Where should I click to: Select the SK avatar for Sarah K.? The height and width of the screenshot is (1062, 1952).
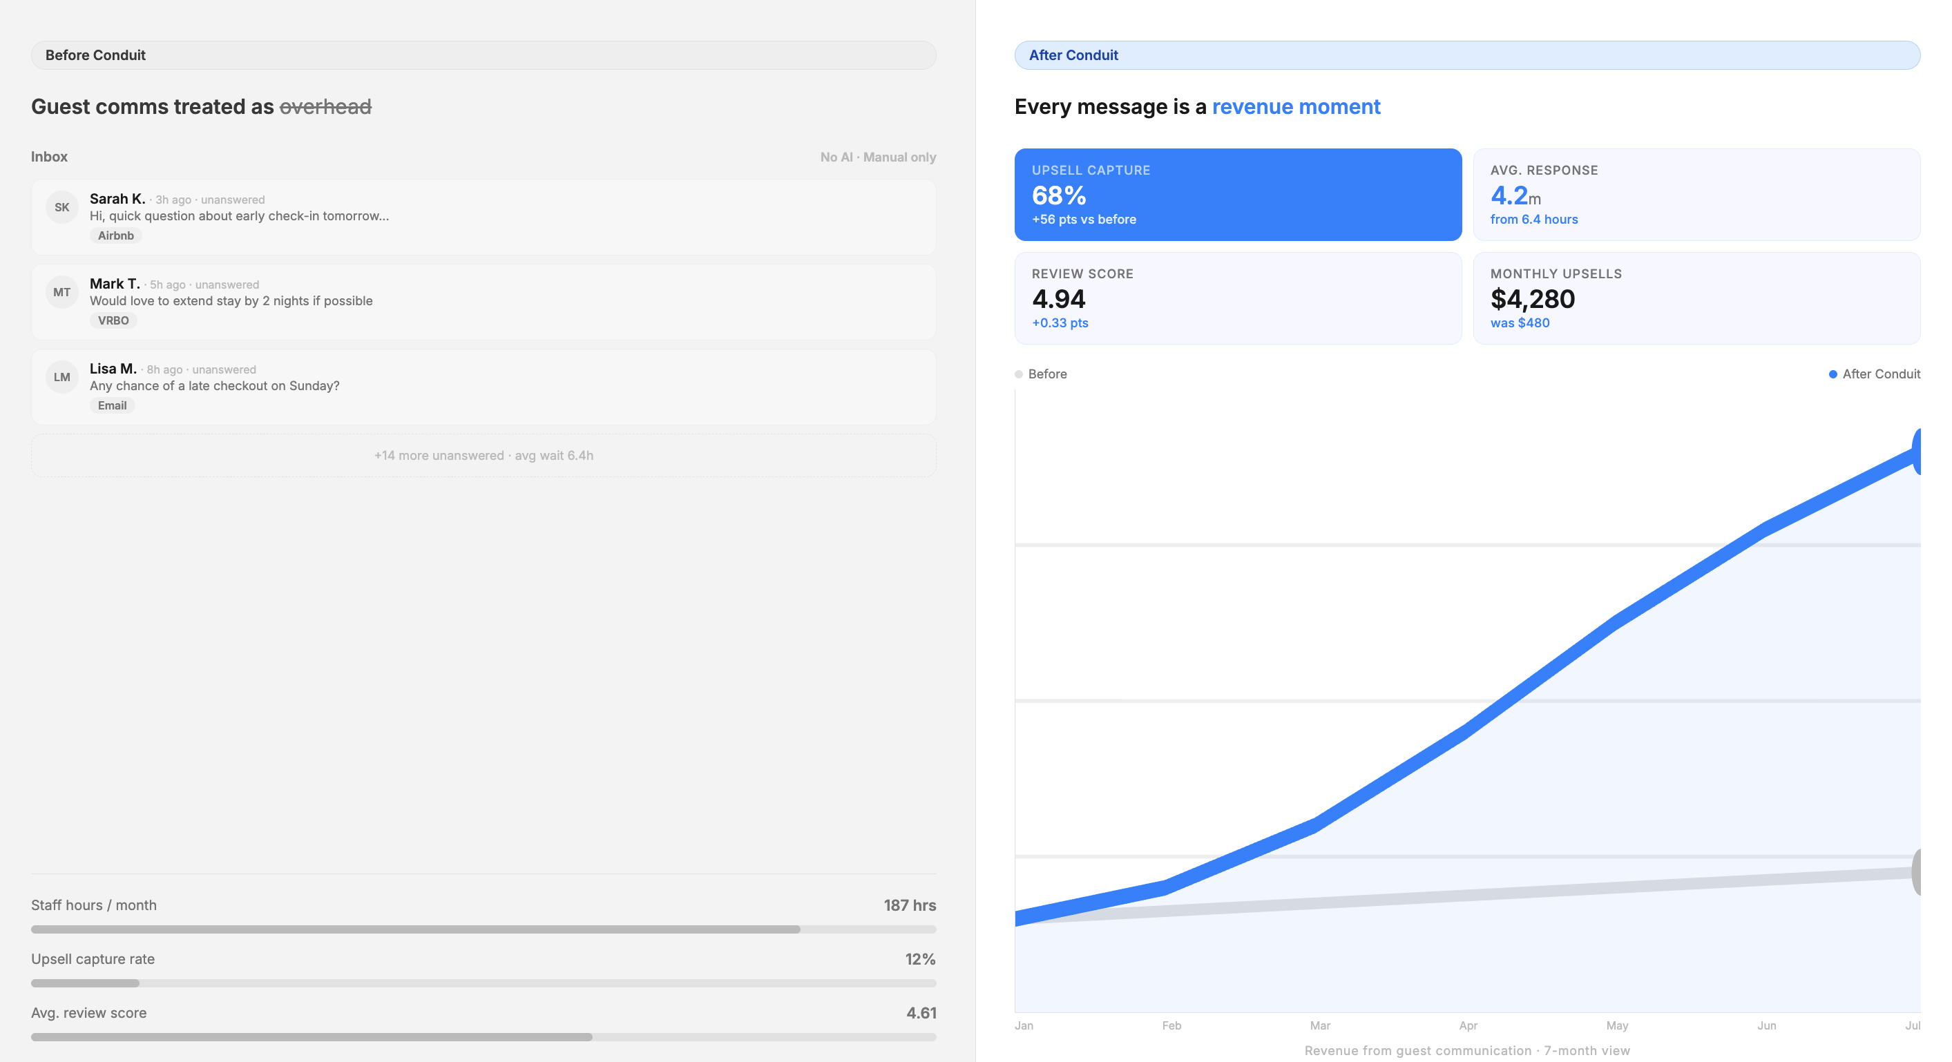click(x=62, y=206)
